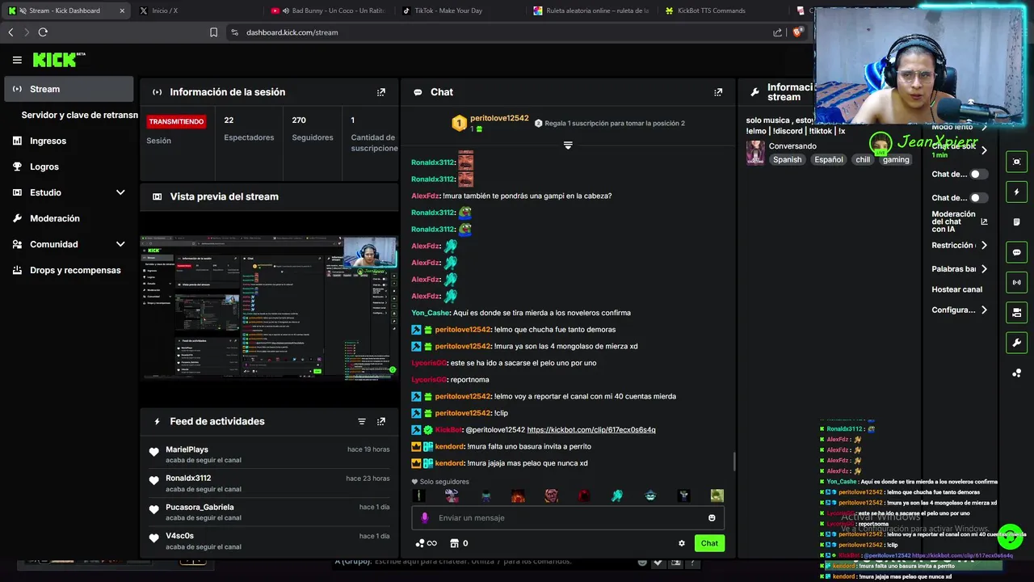Open the Modo lento options chevron

point(984,127)
